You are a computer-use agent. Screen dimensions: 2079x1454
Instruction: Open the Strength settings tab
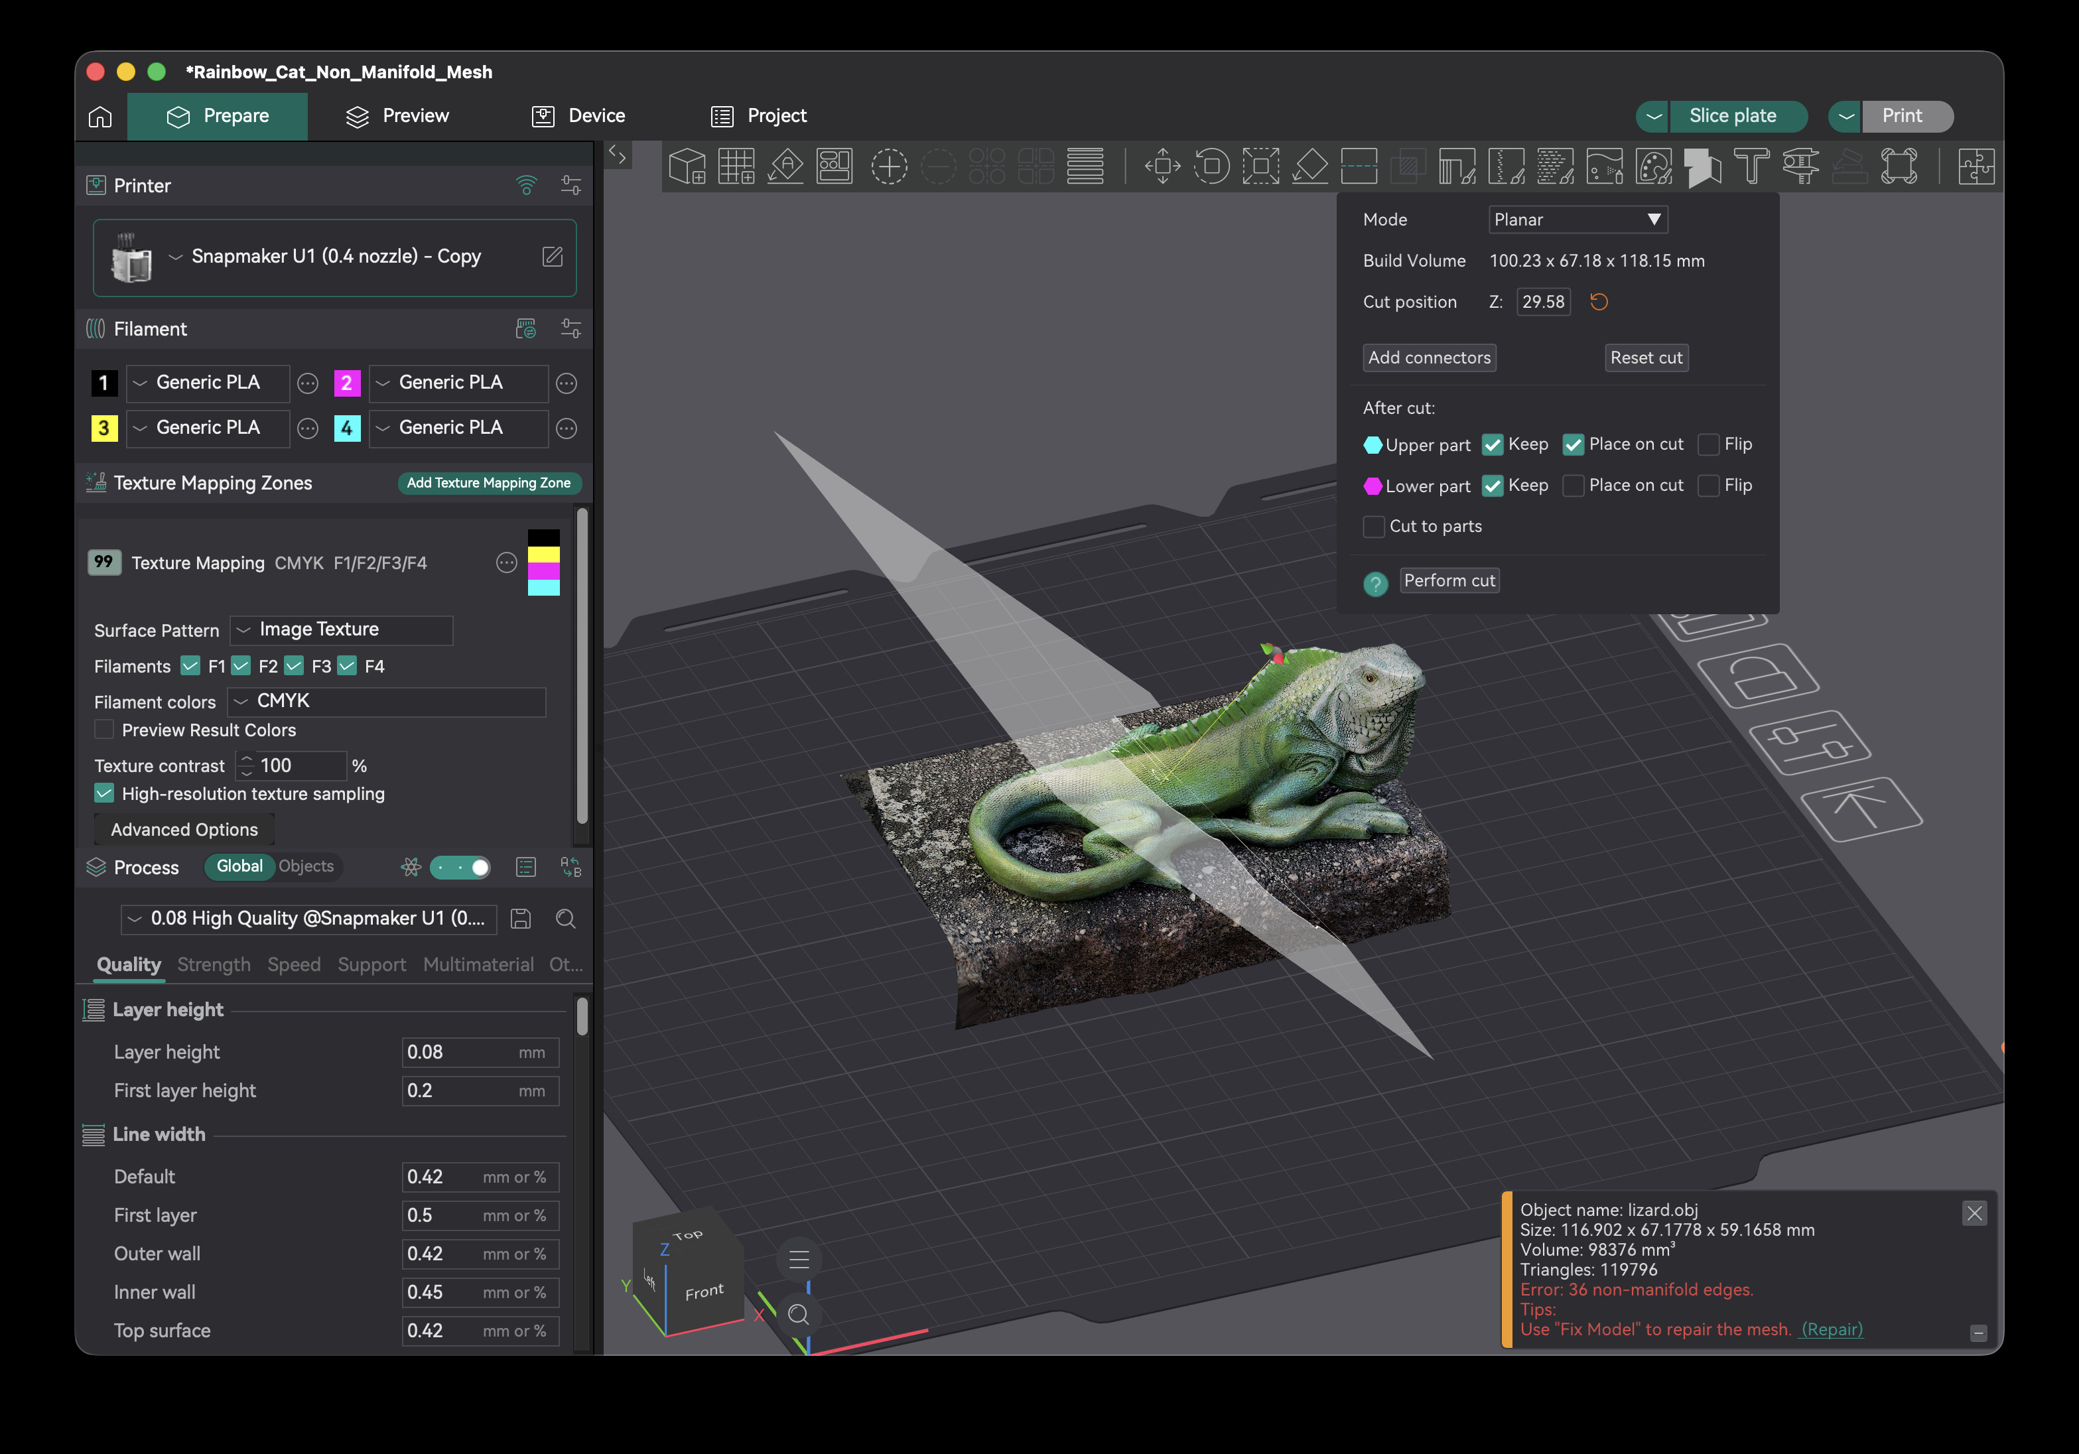click(214, 965)
